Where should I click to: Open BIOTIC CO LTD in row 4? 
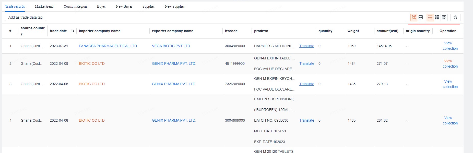click(92, 120)
